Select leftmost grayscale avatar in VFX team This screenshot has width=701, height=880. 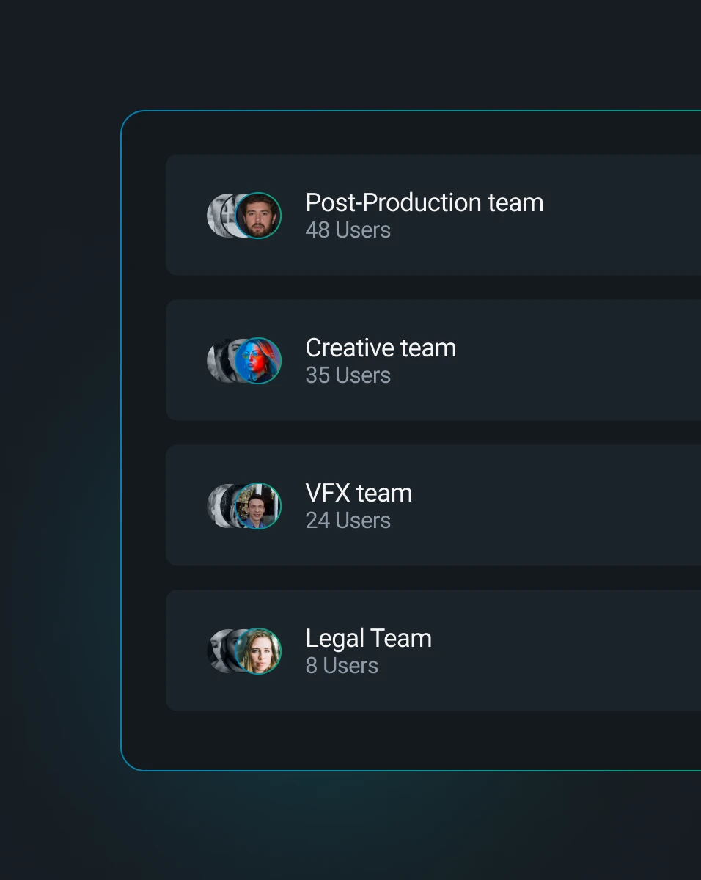[x=213, y=506]
